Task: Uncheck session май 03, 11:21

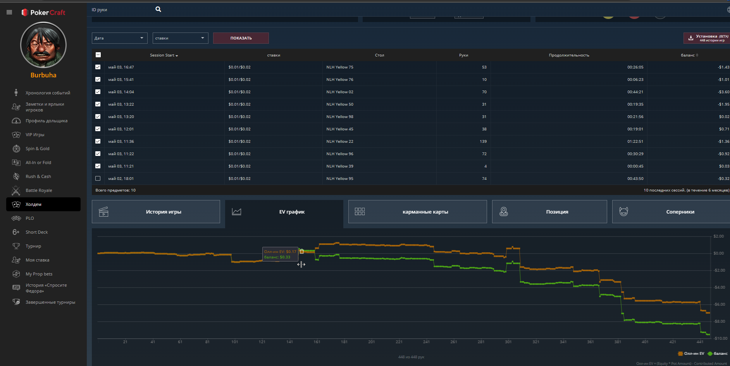Action: point(98,166)
